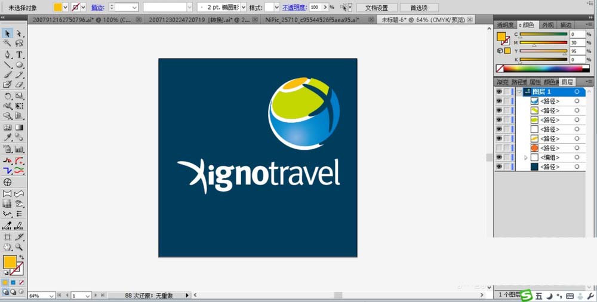Click the 文档设置 button
Viewport: 597px width, 302px height.
pos(377,8)
